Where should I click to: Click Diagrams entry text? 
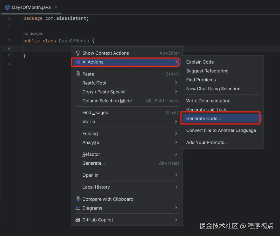92,208
